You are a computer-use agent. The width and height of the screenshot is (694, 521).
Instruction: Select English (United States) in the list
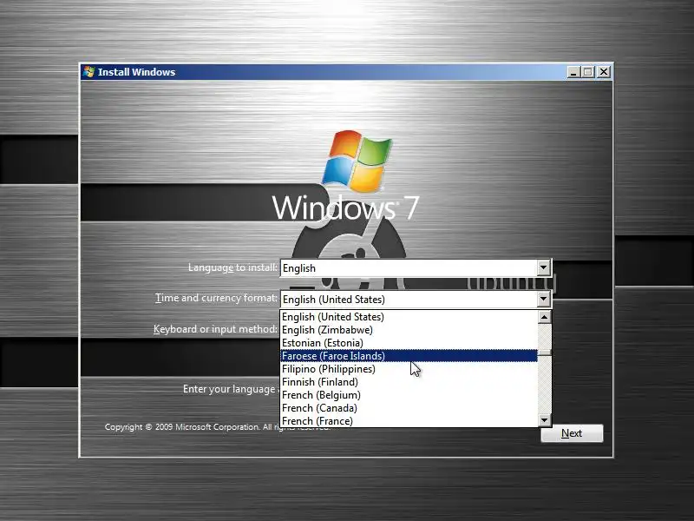coord(409,317)
